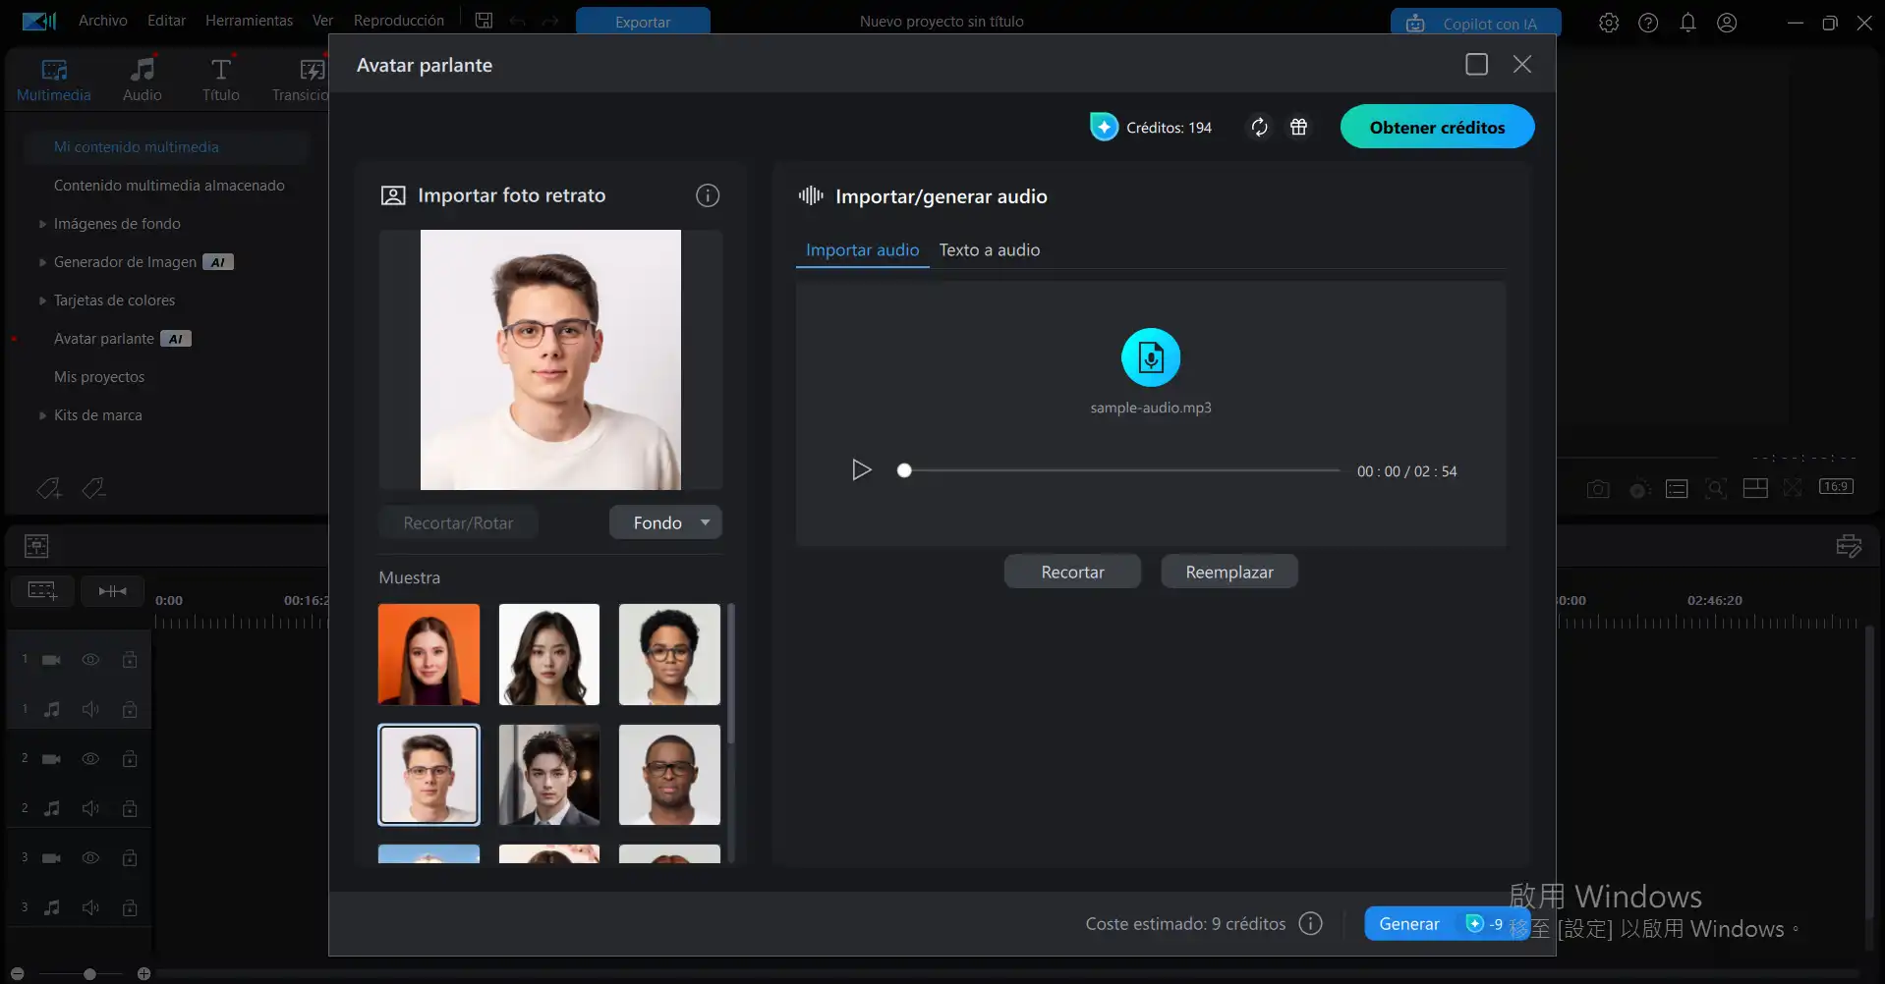Screen dimensions: 1885x984
Task: Open the info tooltip beside Importar foto retrato
Action: 709,194
